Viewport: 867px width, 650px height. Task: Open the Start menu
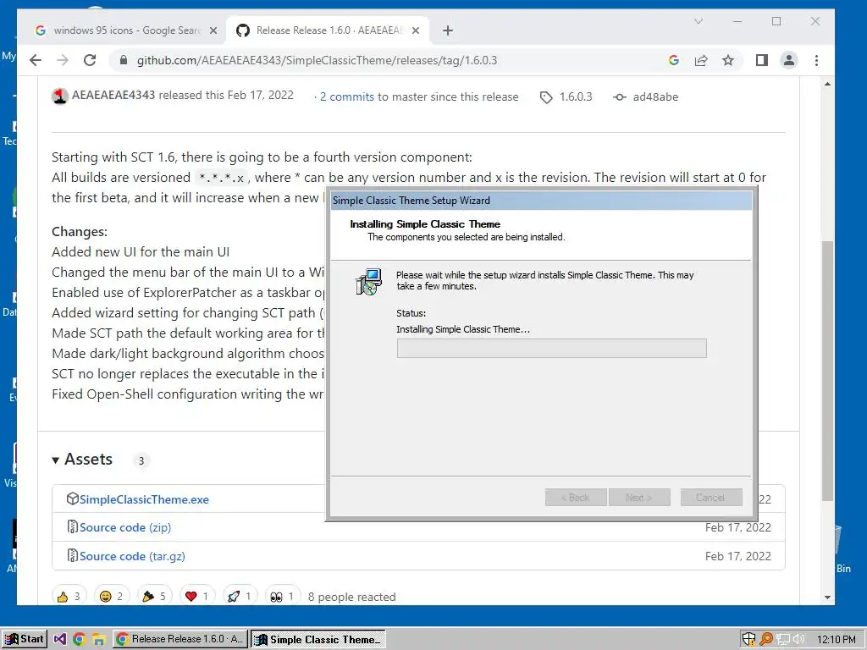click(24, 639)
